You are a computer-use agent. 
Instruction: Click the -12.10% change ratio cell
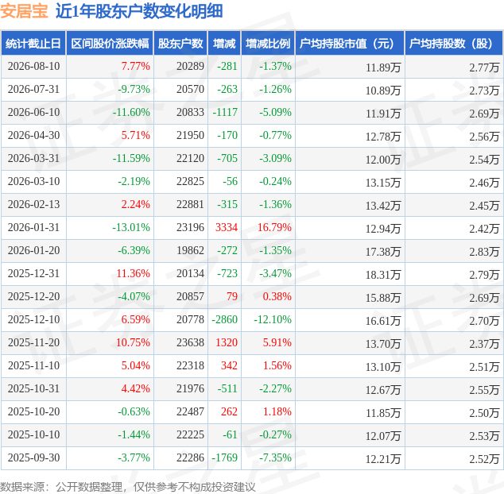(x=273, y=320)
